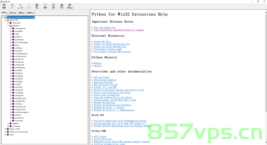Collapse the Modules tree node
This screenshot has height=145, width=267.
coord(8,26)
